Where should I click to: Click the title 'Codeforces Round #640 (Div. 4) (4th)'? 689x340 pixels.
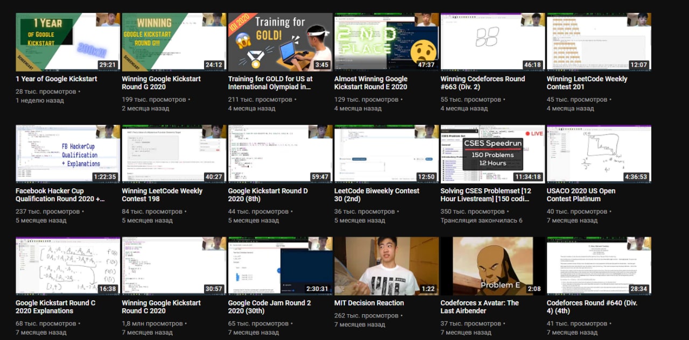point(592,307)
